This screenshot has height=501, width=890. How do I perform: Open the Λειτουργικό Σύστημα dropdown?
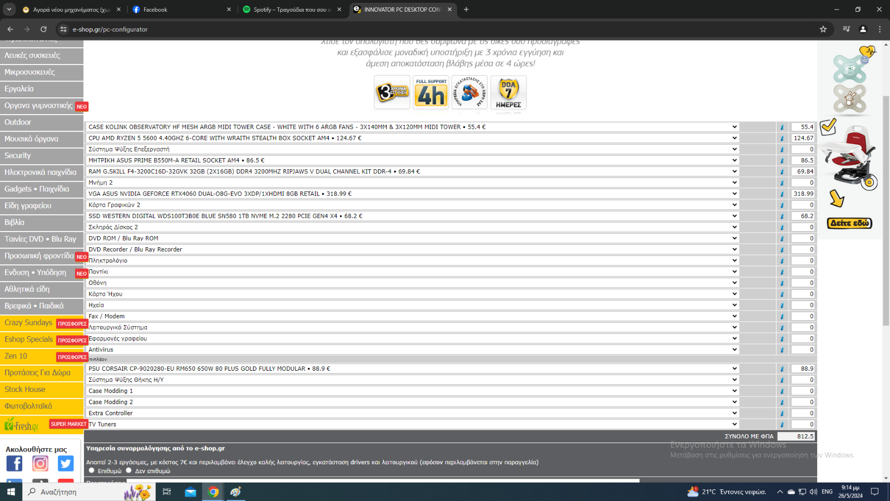pos(412,327)
